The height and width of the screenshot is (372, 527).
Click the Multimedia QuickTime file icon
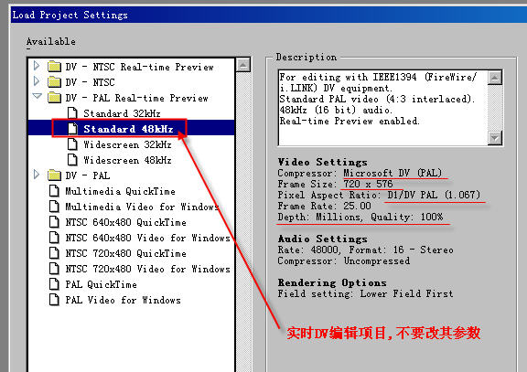click(x=54, y=191)
